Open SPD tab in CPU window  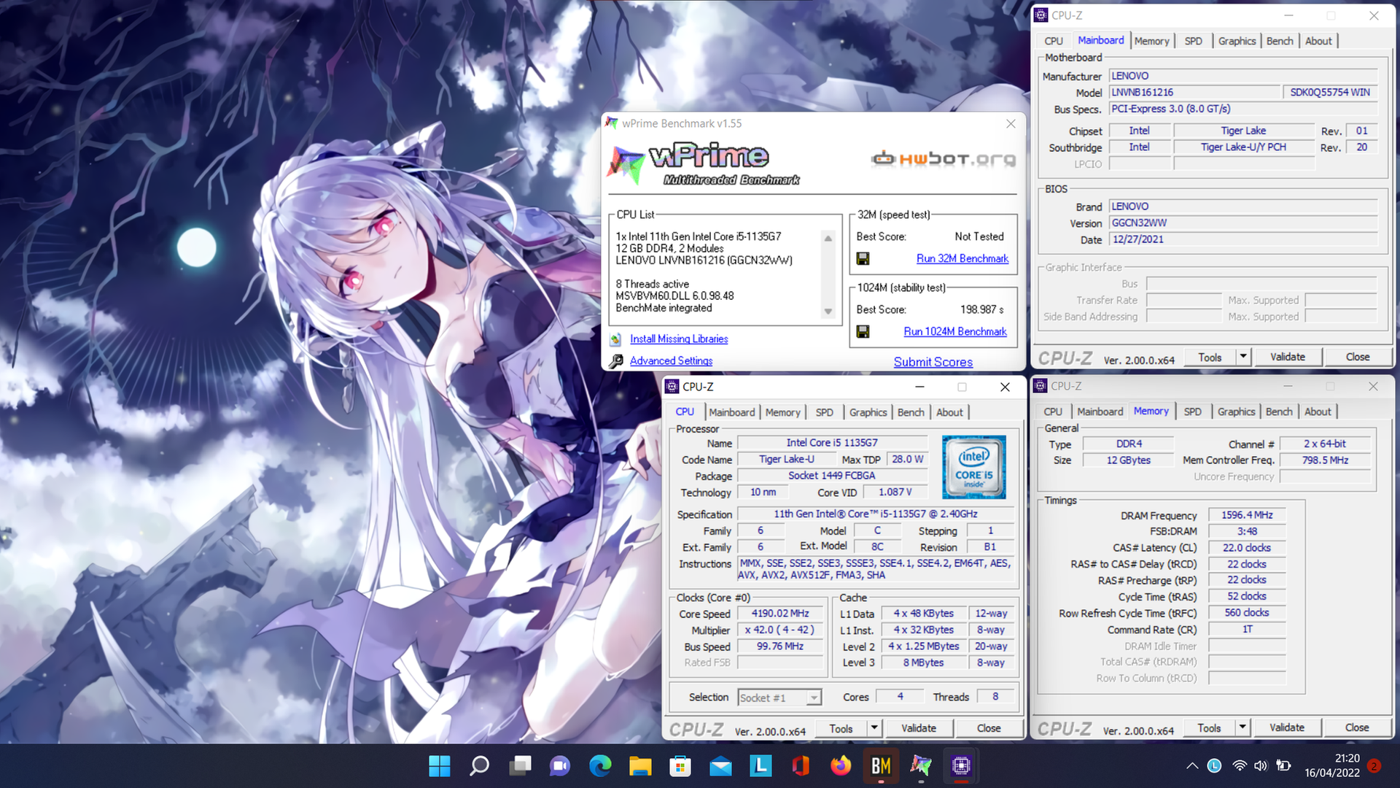pos(824,412)
